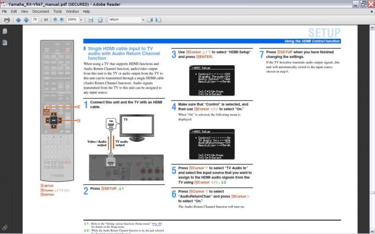Open the Pages panel in the sidebar
Viewport: 375px width, 234px height.
point(5,31)
